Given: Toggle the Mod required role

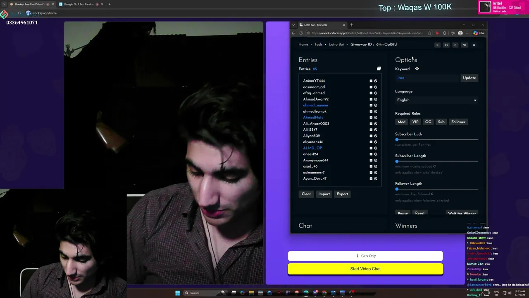Looking at the screenshot, I should [x=401, y=122].
